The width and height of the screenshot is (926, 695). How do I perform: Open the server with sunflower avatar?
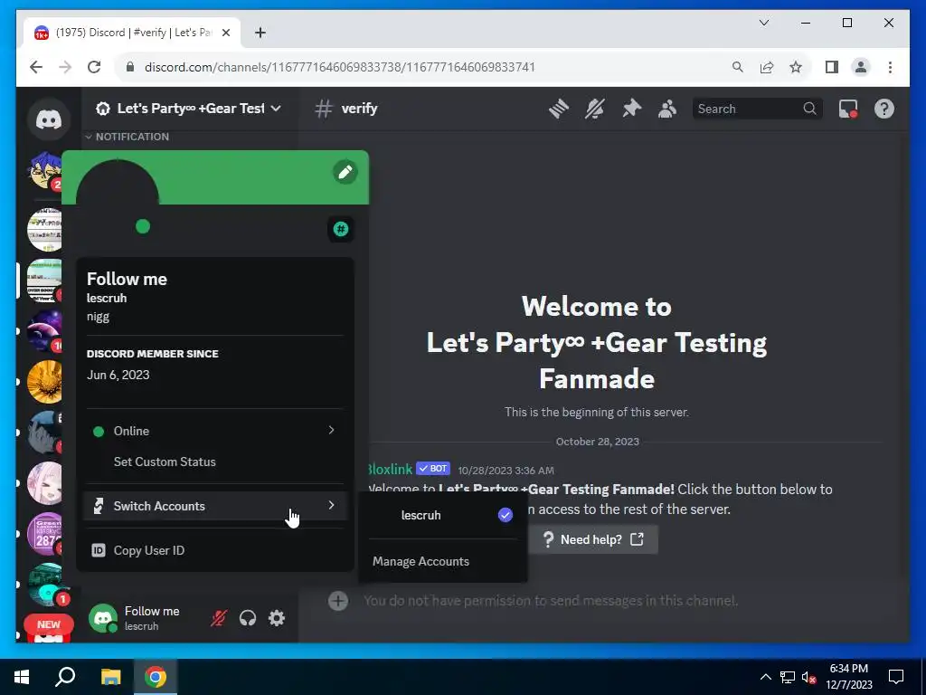pyautogui.click(x=45, y=382)
